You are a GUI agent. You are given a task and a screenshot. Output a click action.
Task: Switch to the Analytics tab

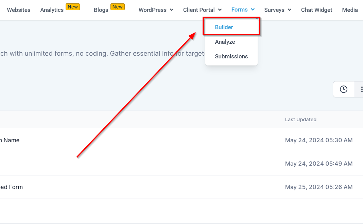click(x=52, y=10)
